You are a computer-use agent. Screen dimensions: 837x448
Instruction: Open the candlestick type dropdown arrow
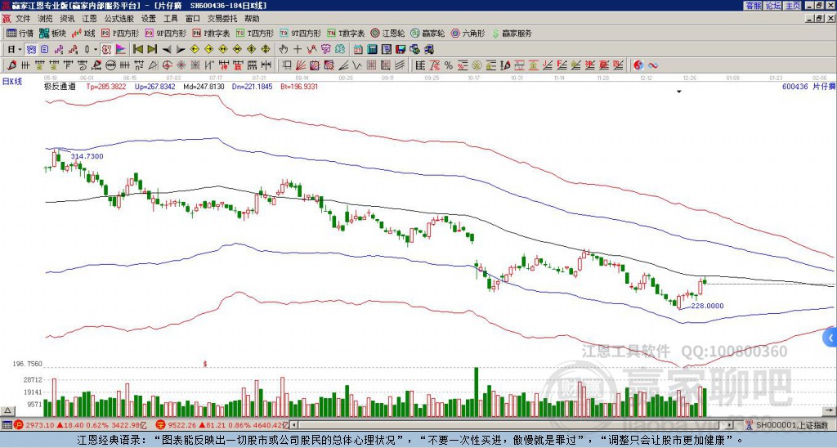point(96,49)
